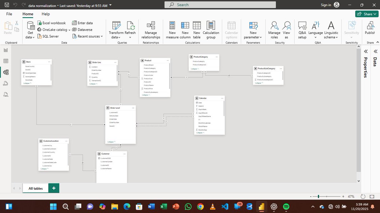The height and width of the screenshot is (213, 380).
Task: Click Manage relationships in the ribbon
Action: click(x=151, y=30)
